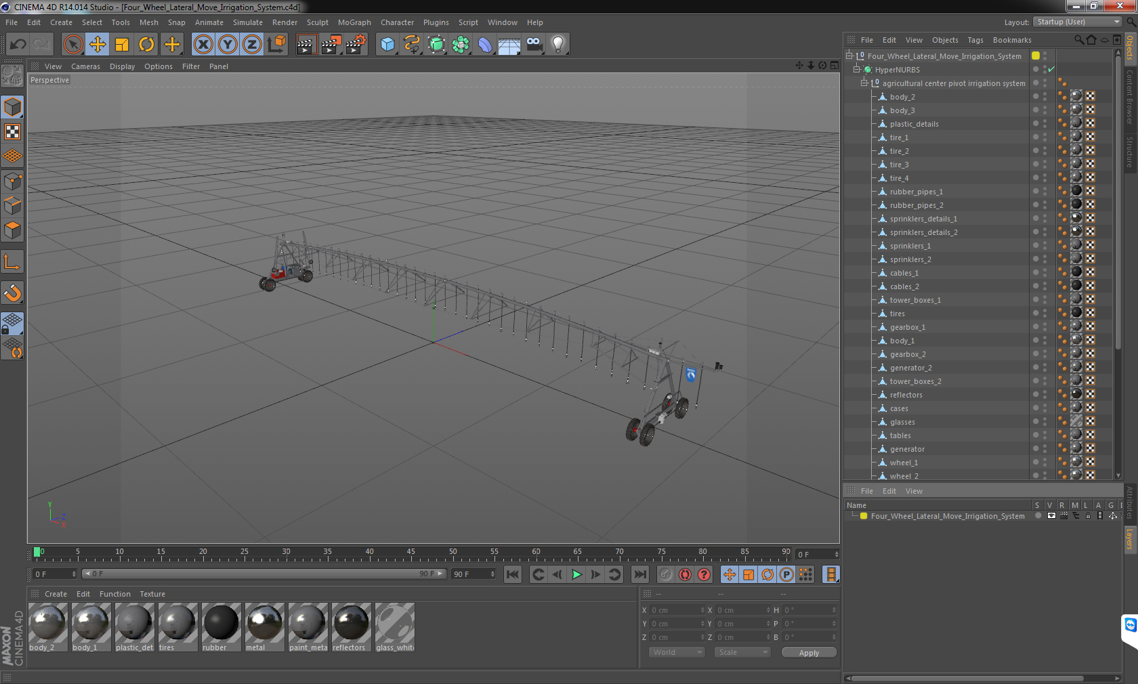Add a Cube primitive object

coord(387,45)
